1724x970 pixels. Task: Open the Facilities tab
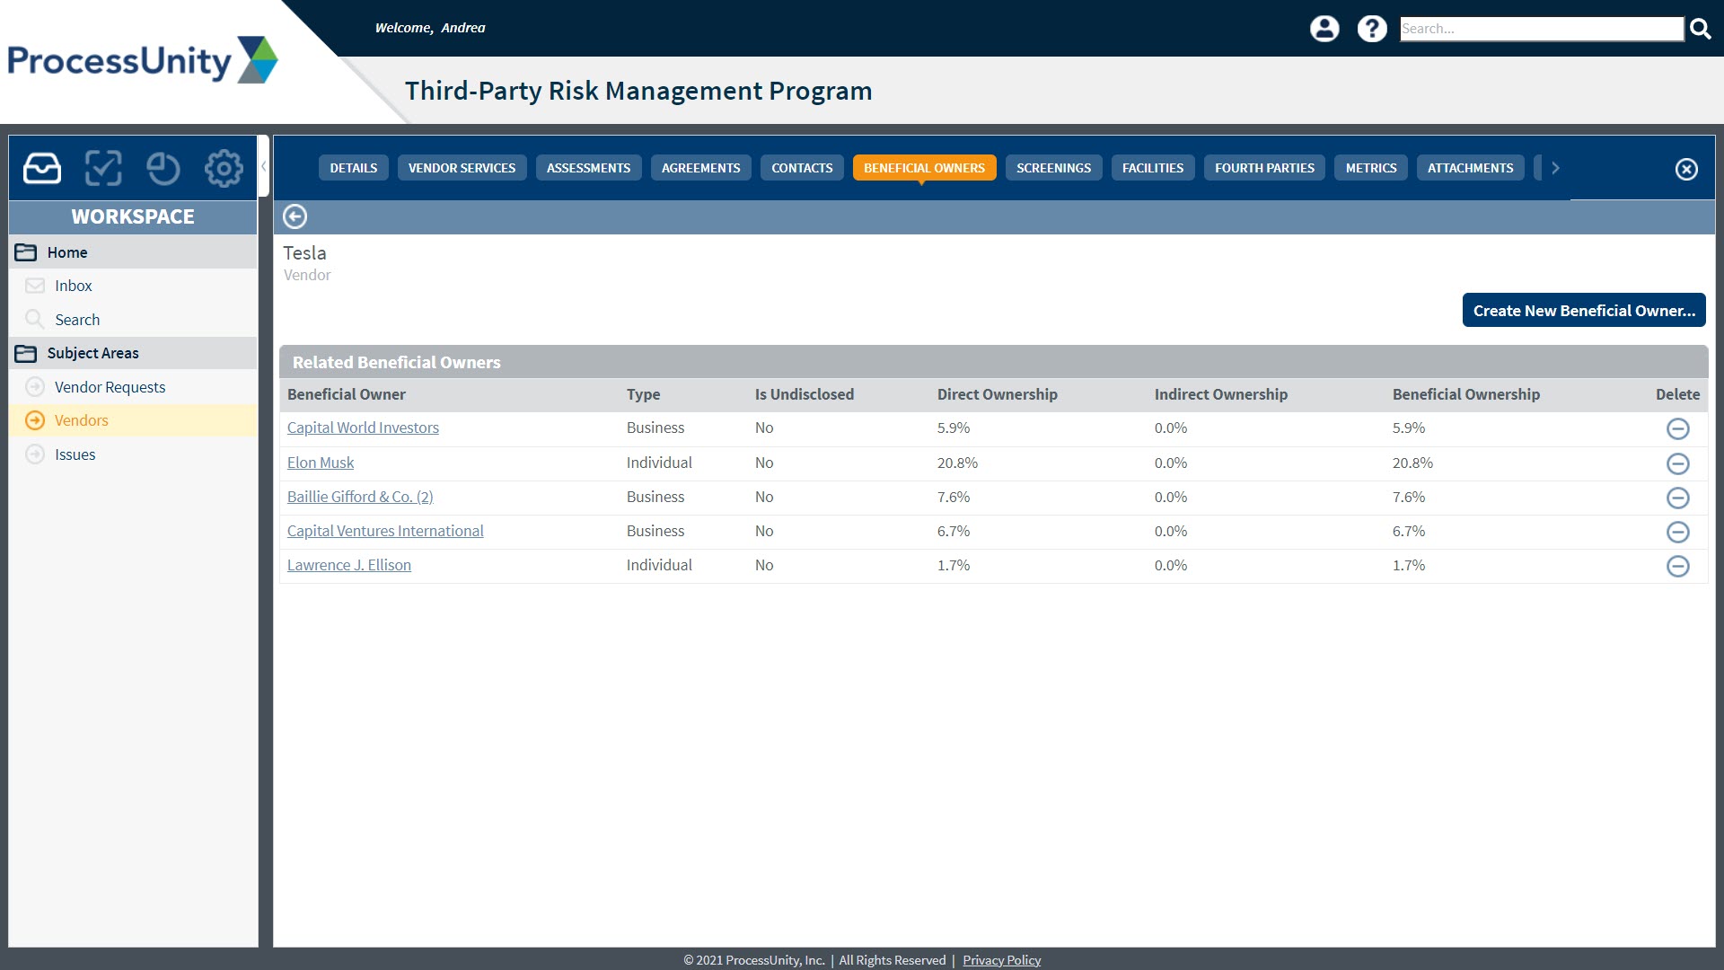[1152, 168]
